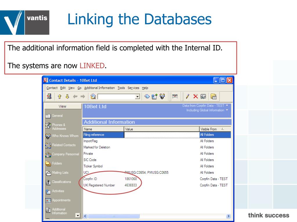Close the Contact Details window
The height and width of the screenshot is (222, 297).
(230, 80)
